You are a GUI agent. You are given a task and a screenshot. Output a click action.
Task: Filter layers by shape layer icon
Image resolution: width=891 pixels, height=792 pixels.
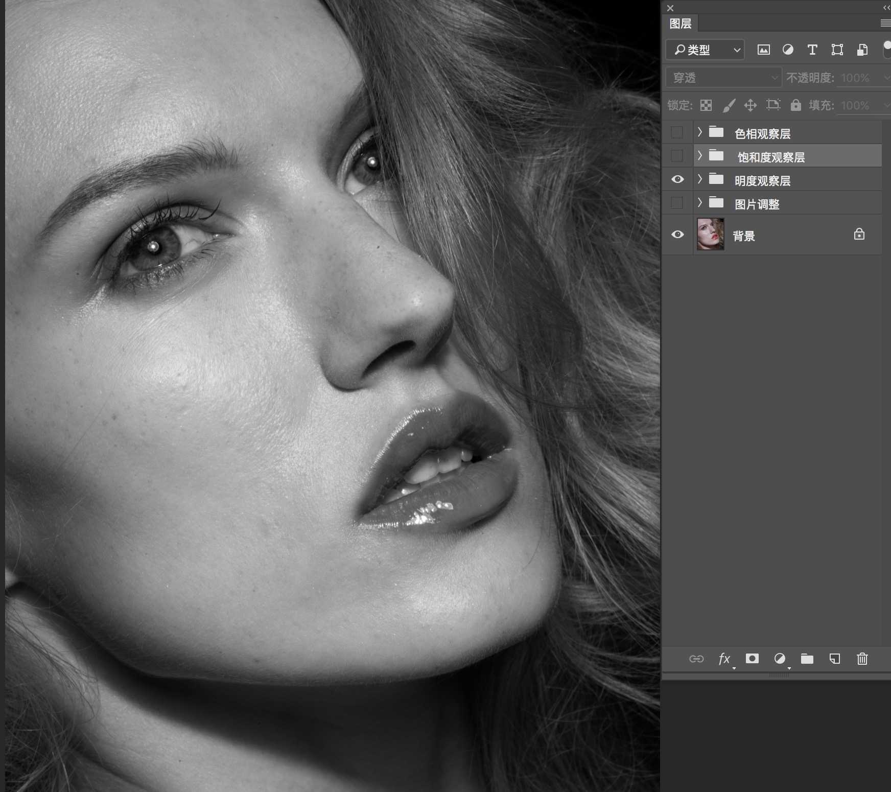click(x=837, y=50)
